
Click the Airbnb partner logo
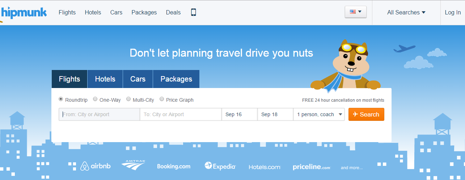(x=96, y=166)
